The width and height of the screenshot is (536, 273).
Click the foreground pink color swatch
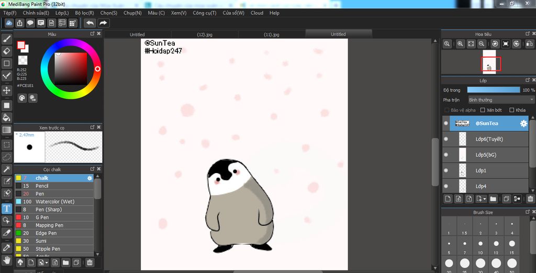[x=21, y=45]
